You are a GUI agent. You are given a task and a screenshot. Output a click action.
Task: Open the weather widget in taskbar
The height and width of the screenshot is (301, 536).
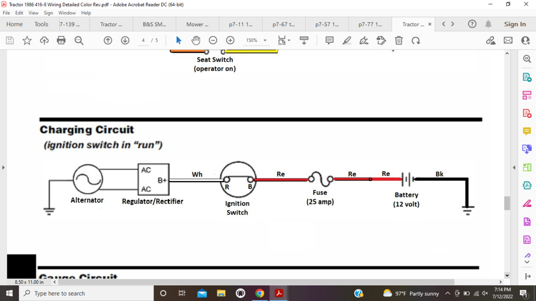(411, 293)
